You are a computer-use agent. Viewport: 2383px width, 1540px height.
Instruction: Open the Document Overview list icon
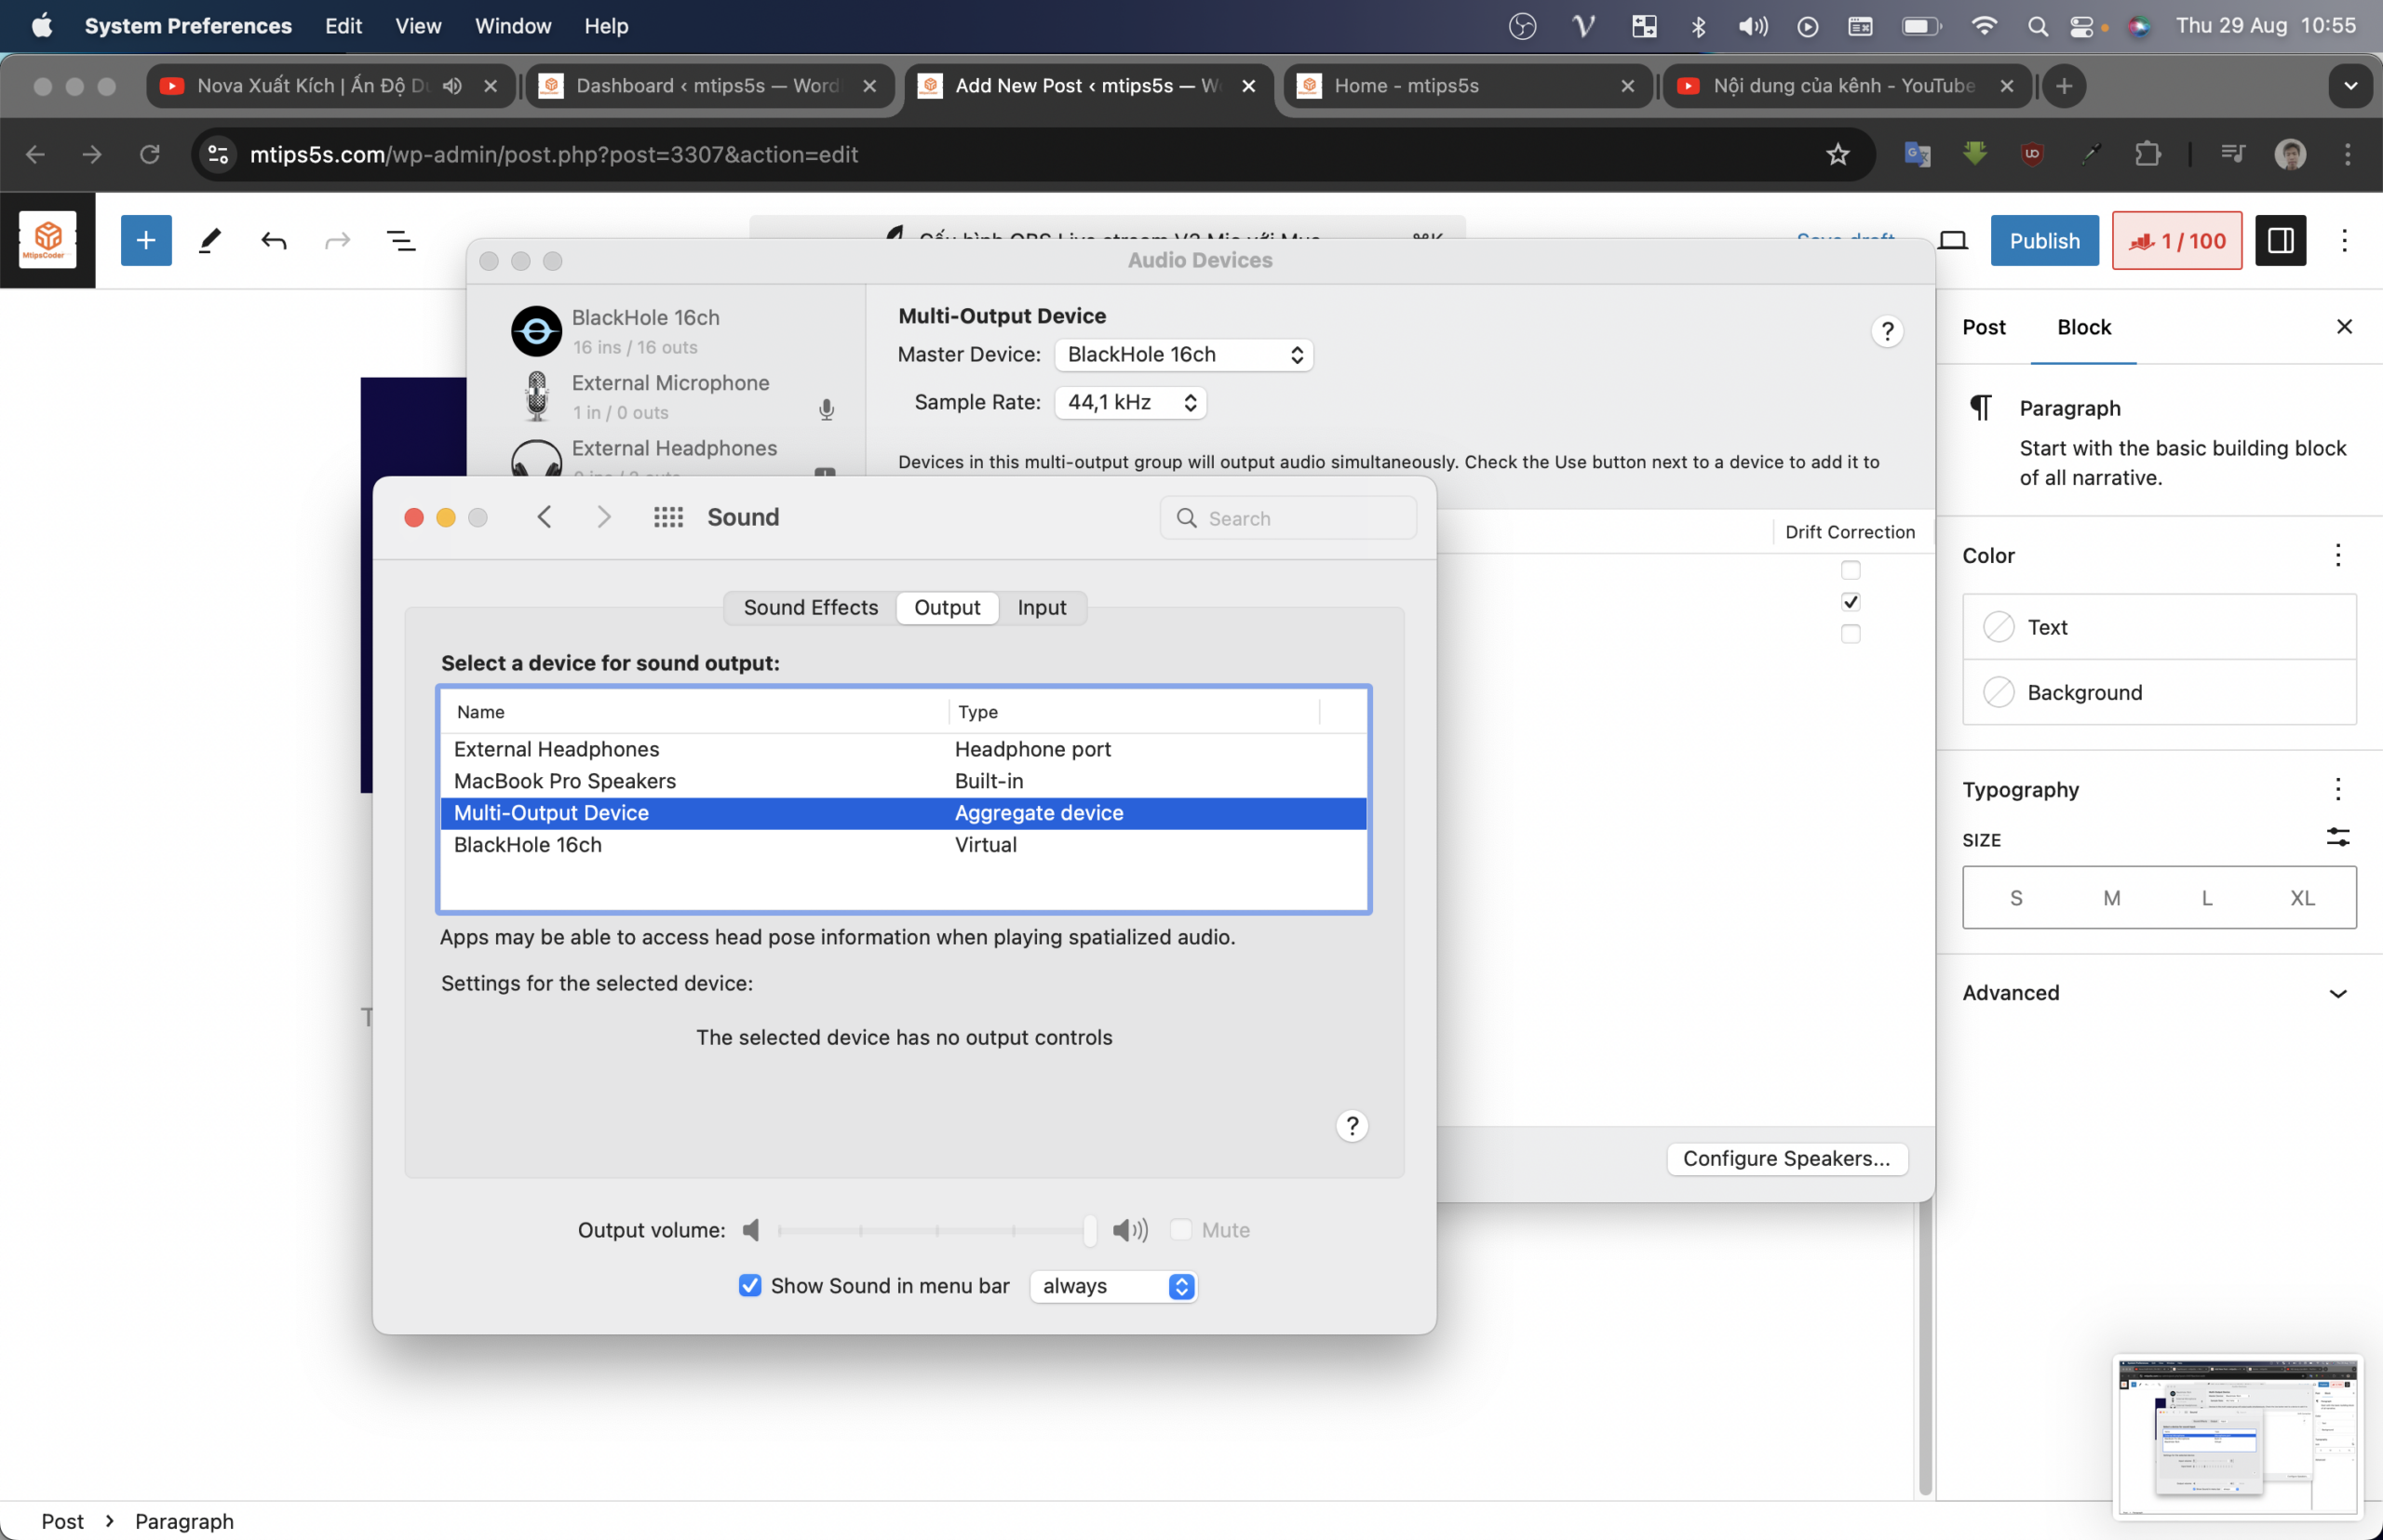pyautogui.click(x=401, y=240)
